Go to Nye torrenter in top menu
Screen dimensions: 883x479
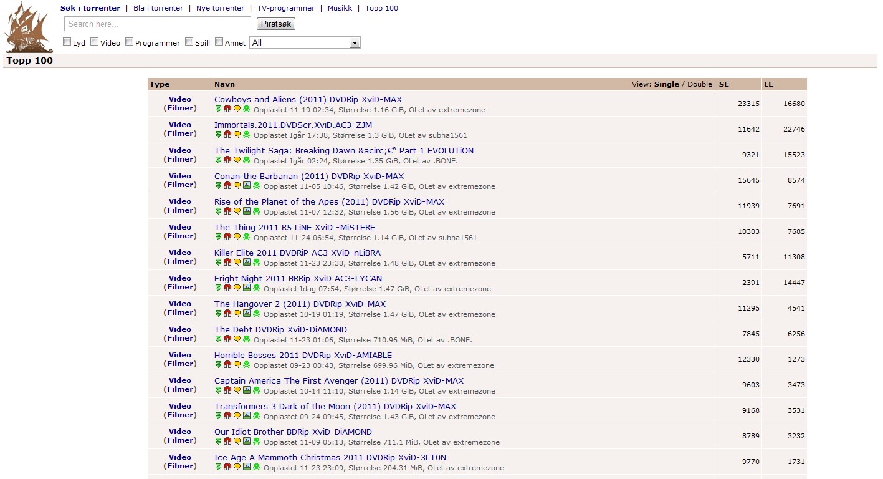[220, 8]
